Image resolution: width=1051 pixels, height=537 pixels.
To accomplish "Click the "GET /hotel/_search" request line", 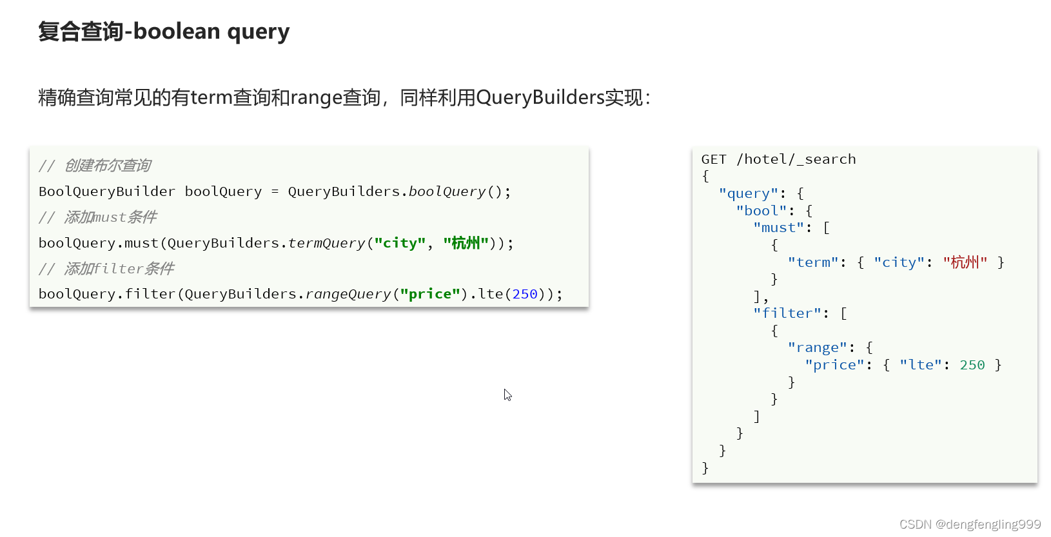I will pyautogui.click(x=778, y=159).
